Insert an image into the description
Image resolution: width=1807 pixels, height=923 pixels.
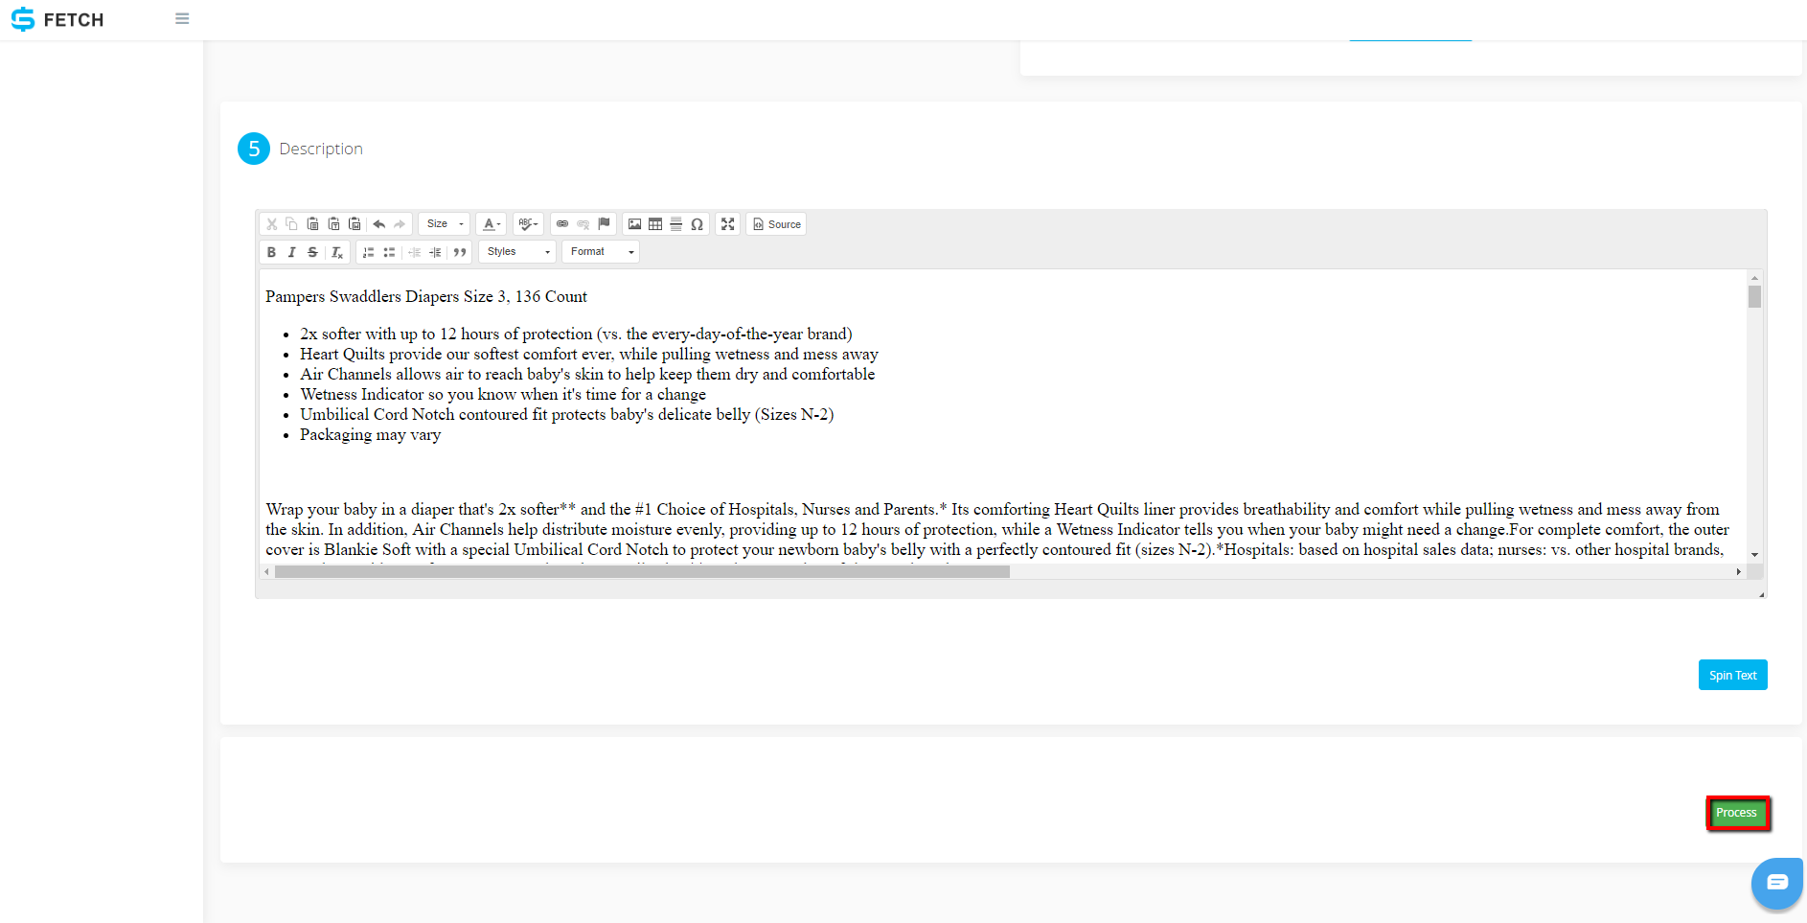[x=634, y=224]
